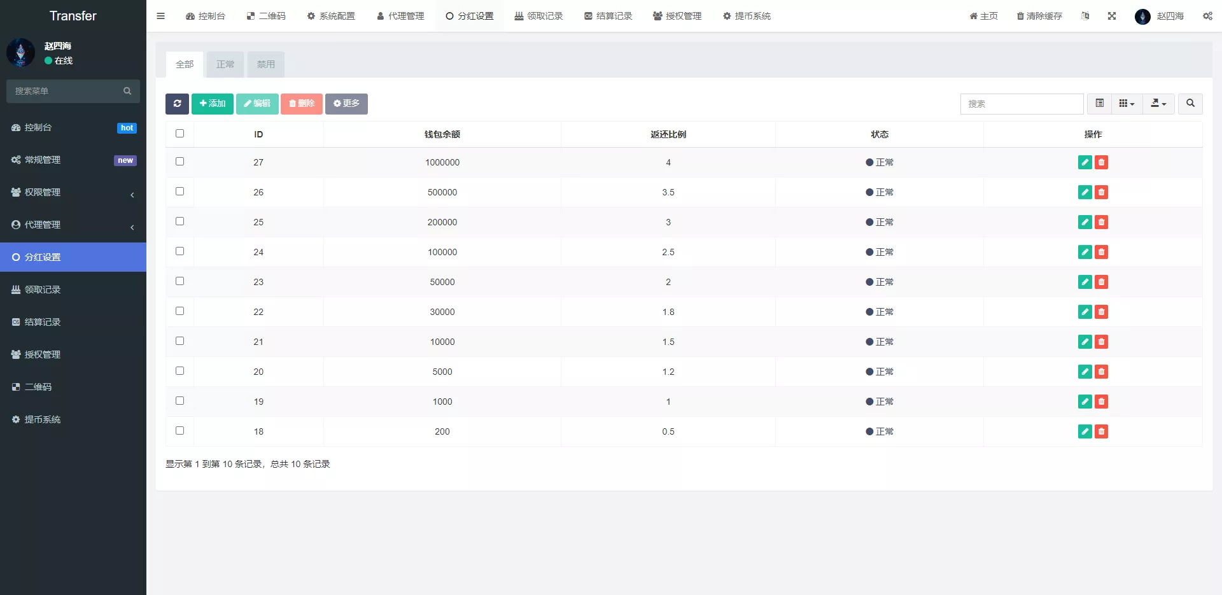Open the export dropdown above the table

[1158, 103]
